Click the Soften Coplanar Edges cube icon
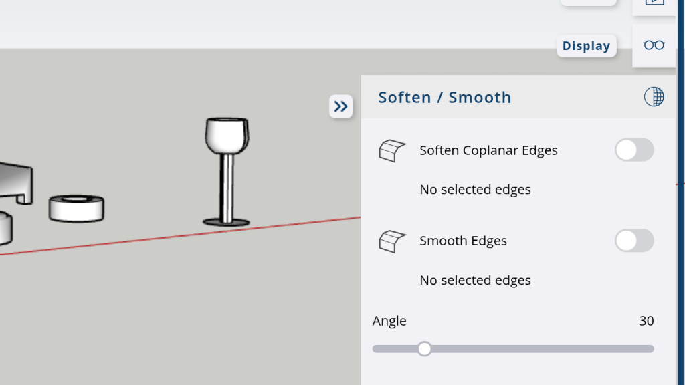Screen dimensions: 685x385 [392, 150]
